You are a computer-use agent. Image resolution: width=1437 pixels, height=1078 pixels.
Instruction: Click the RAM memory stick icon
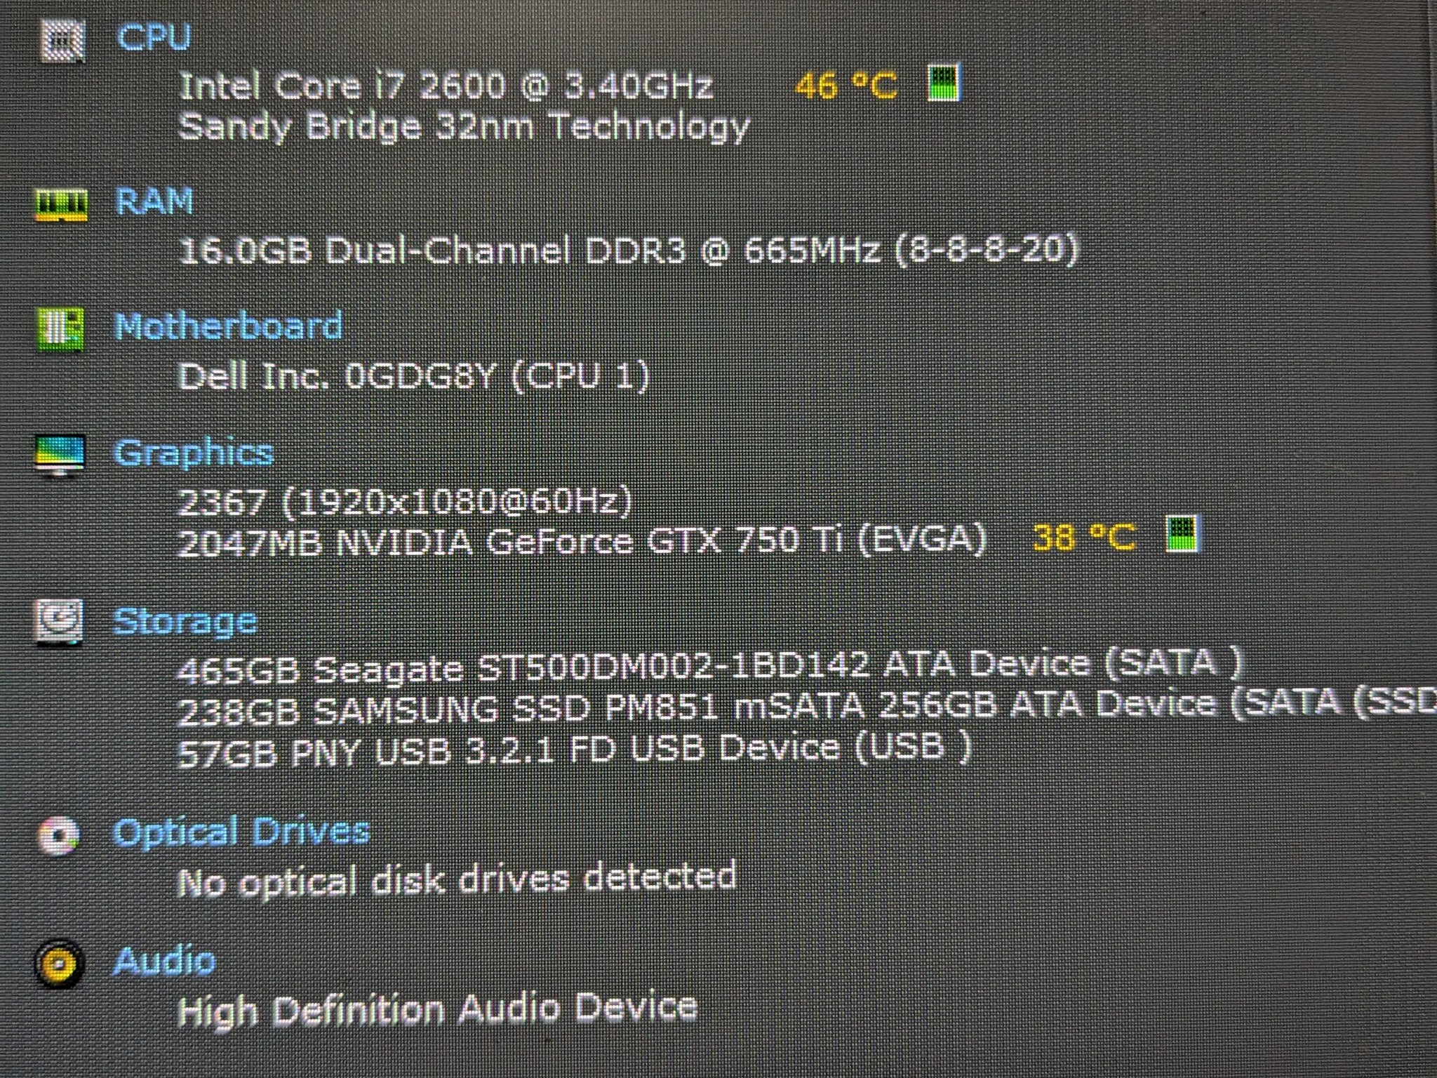coord(62,204)
